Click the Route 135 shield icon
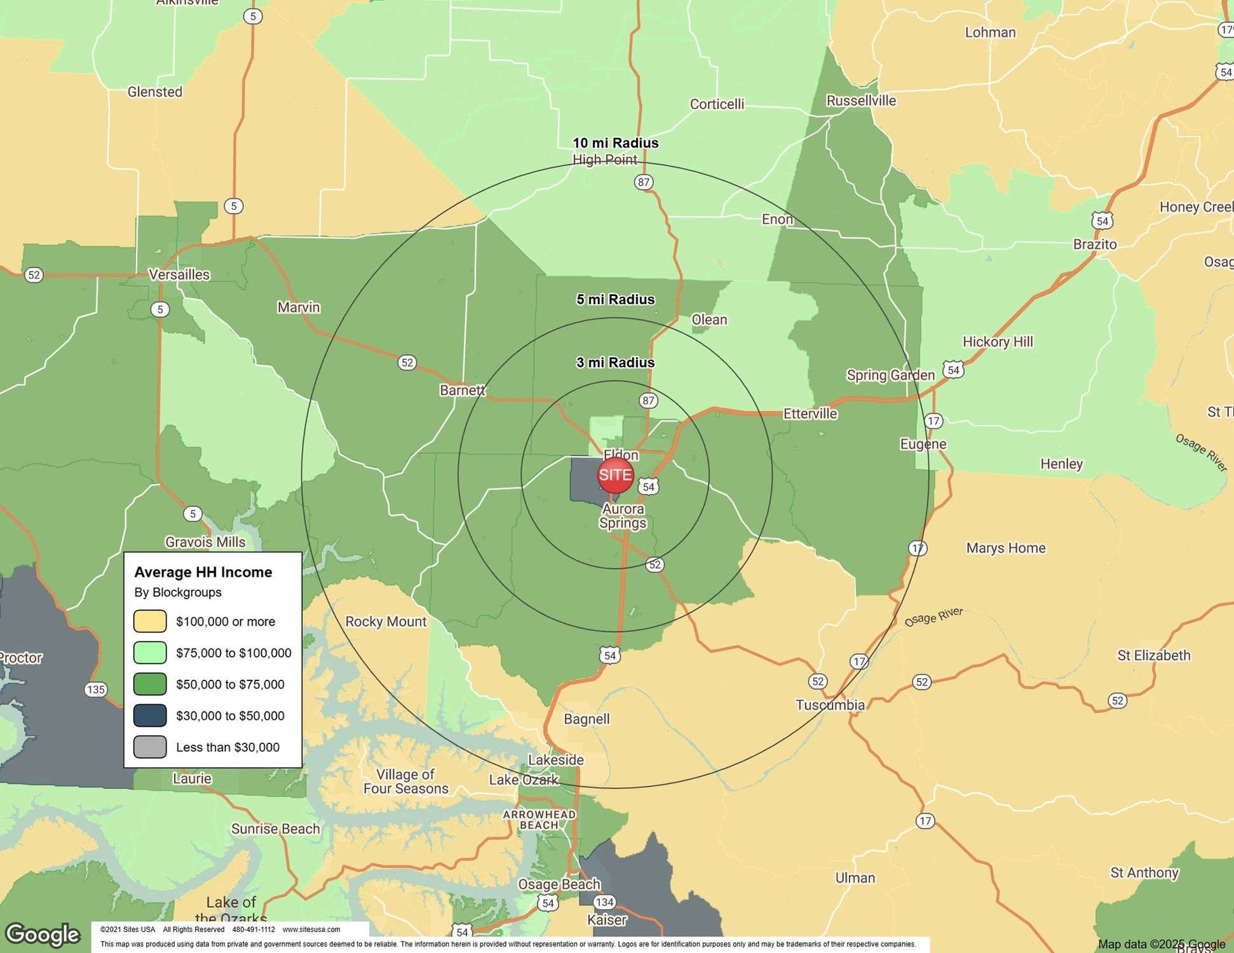Image resolution: width=1234 pixels, height=953 pixels. coord(95,689)
